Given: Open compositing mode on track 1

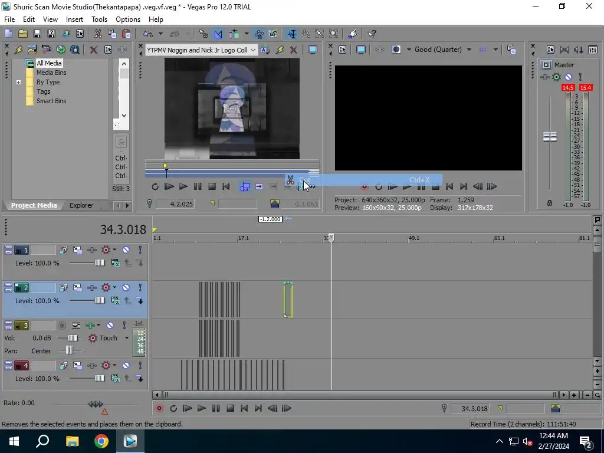Looking at the screenshot, I should pos(115,263).
